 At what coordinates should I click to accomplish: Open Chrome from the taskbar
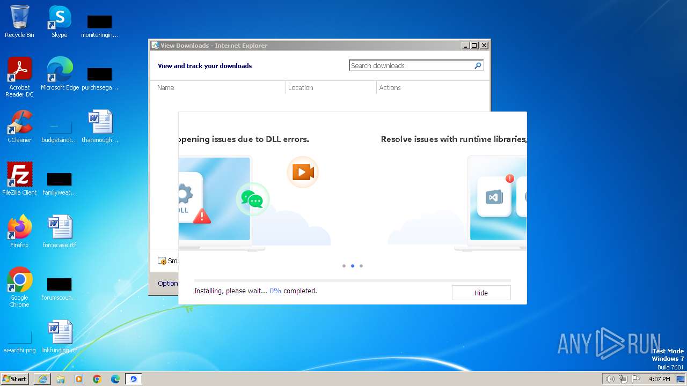(97, 379)
